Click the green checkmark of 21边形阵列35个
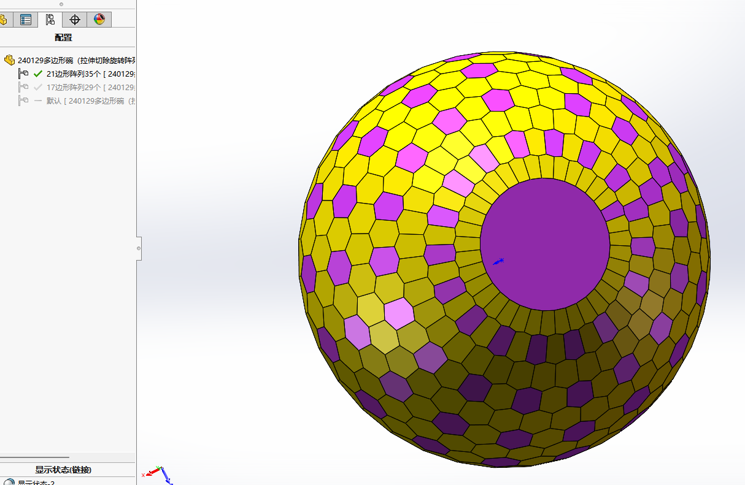 [38, 74]
